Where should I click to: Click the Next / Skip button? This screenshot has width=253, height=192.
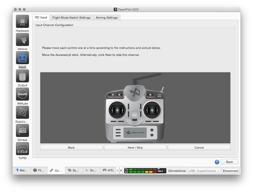click(135, 148)
